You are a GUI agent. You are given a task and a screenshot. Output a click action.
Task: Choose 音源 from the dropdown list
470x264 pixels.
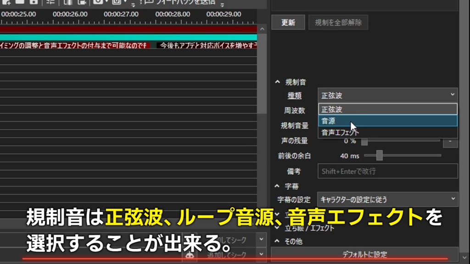tap(387, 121)
